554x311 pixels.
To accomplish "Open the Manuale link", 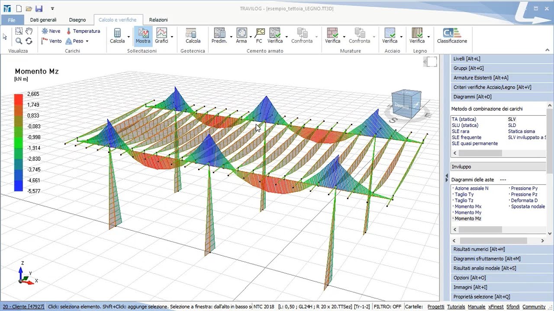I will (x=477, y=307).
